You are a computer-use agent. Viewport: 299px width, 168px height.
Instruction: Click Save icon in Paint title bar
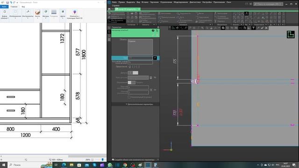[7, 2]
